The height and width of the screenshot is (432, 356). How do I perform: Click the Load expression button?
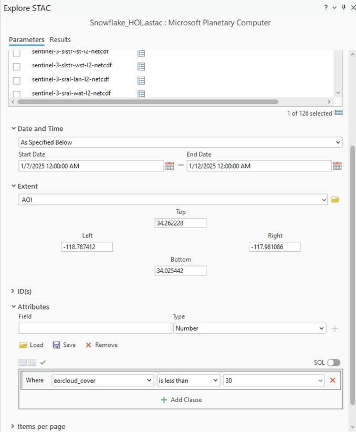(31, 345)
